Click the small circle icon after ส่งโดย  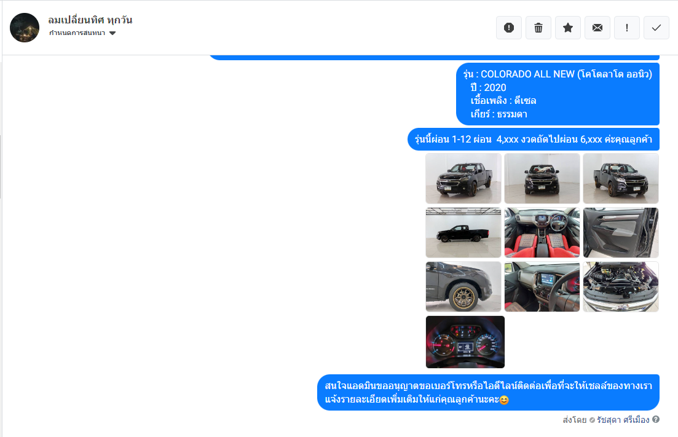tap(592, 420)
